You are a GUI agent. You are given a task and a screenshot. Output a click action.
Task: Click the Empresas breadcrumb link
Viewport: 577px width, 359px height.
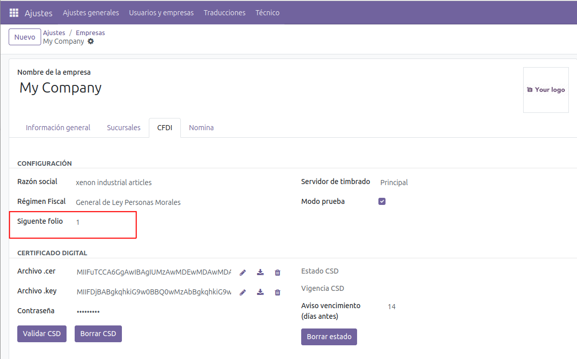coord(90,33)
